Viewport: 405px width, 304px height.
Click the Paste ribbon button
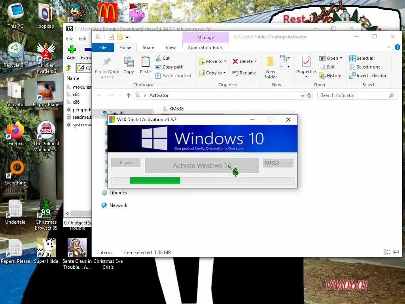click(145, 65)
